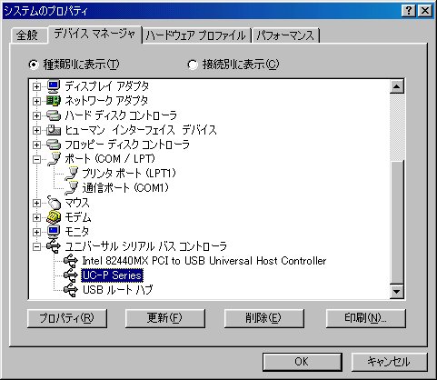Select the 種類別に表示 radio button

(x=34, y=65)
